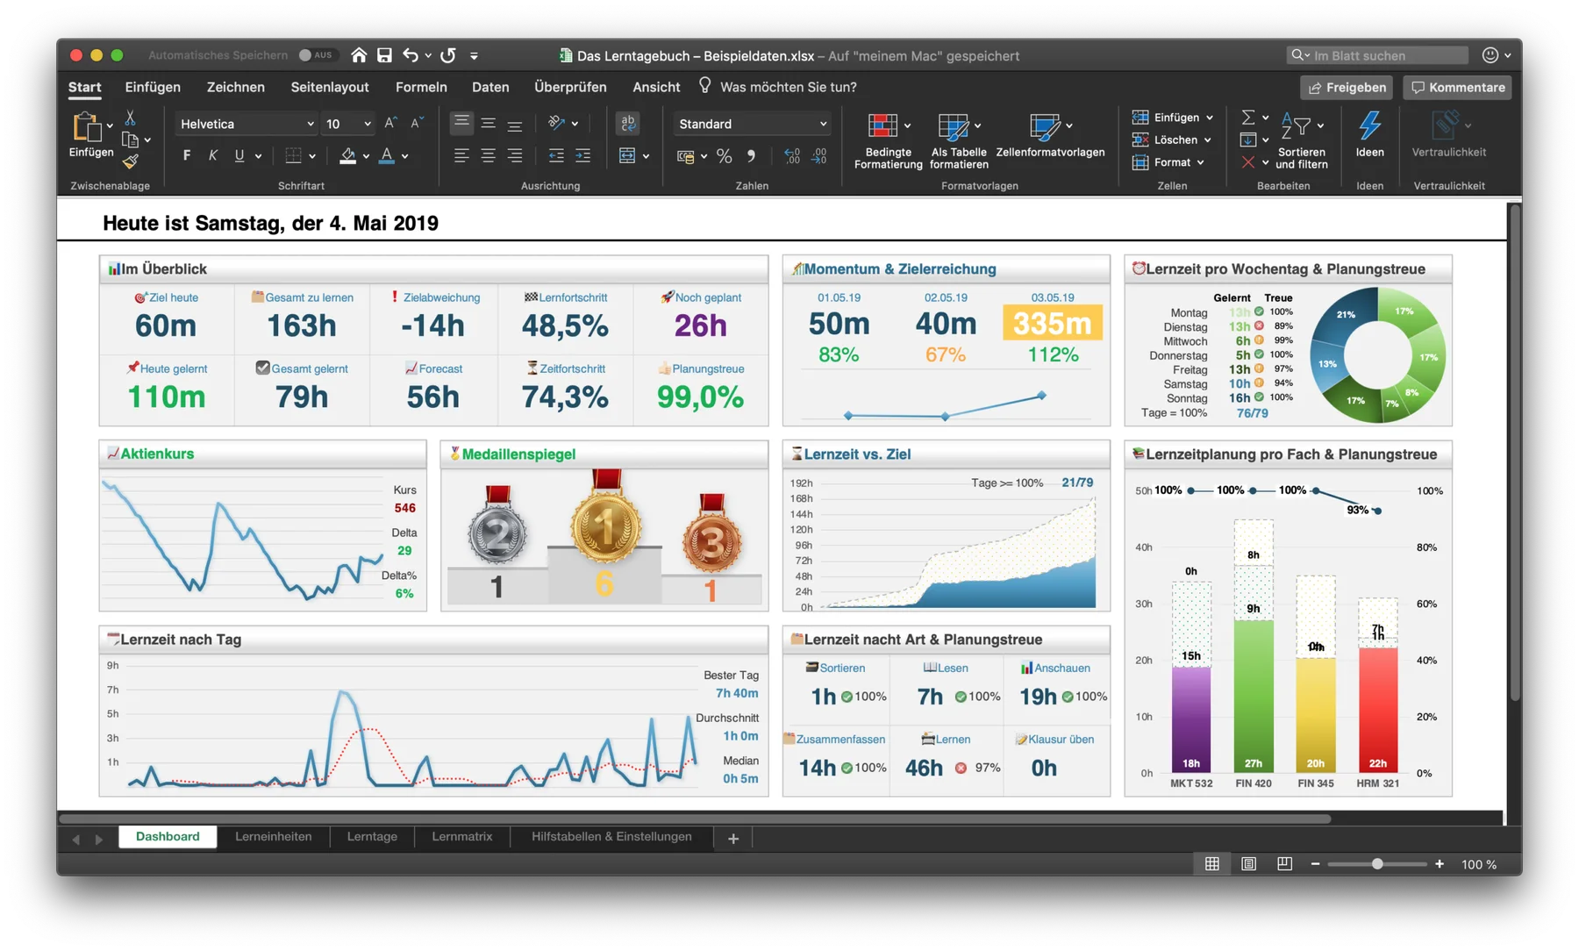Open the Einfügen ribbon tab
Viewport: 1579px width, 951px height.
(153, 87)
